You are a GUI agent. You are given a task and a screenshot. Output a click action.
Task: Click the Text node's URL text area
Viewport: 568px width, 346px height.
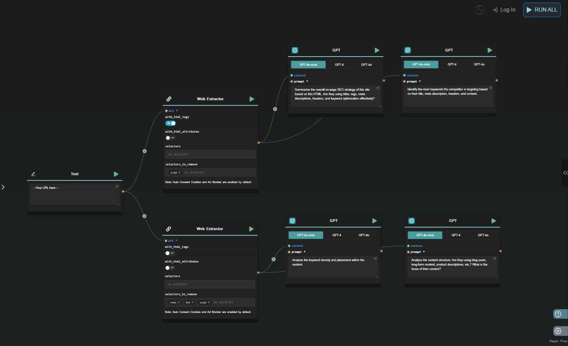[75, 194]
